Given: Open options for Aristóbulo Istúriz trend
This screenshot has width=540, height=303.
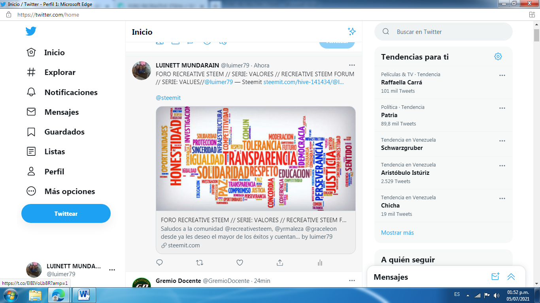Looking at the screenshot, I should coord(502,166).
